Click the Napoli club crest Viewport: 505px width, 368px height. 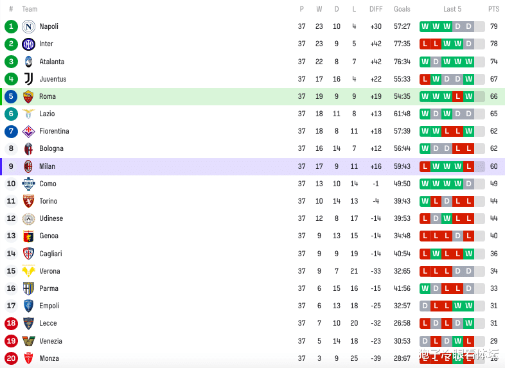28,26
